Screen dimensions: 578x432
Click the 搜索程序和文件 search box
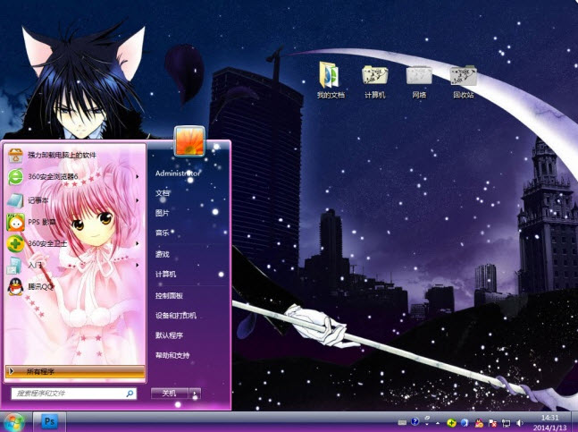(x=74, y=394)
